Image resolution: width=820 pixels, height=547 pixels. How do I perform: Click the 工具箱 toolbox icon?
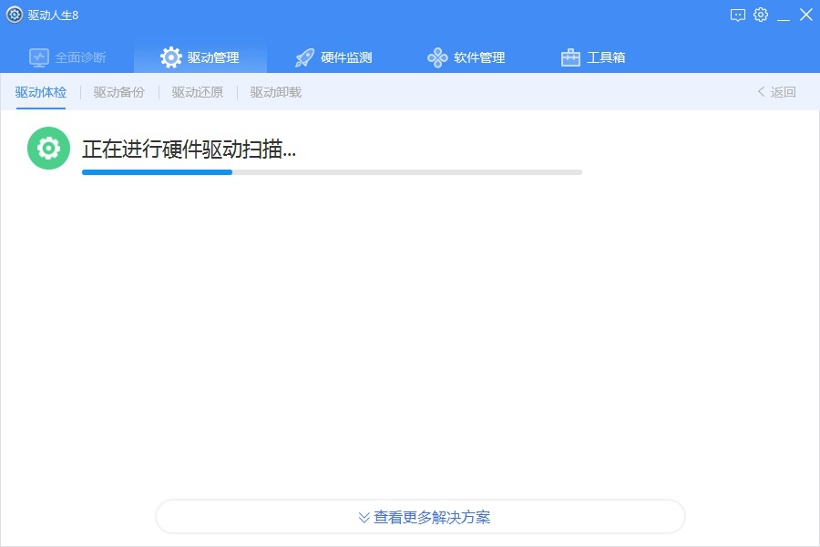[569, 56]
